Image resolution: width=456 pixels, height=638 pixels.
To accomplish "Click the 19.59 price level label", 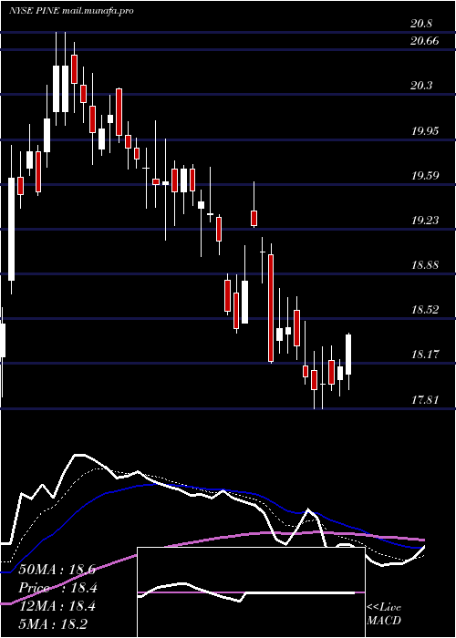I will tap(425, 175).
